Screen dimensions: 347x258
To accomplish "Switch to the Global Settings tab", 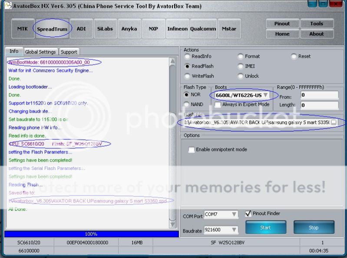I will click(40, 52).
